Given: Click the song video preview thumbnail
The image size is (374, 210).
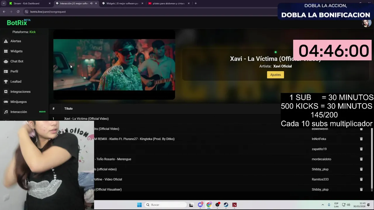Looking at the screenshot, I should 114,65.
